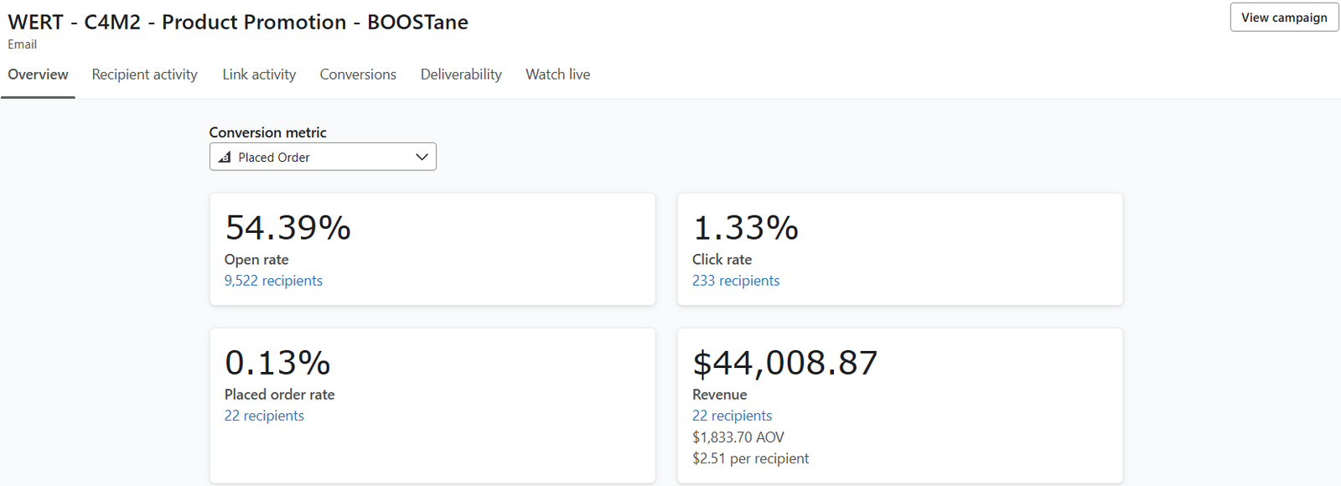Click the 54.39% open rate value

pyautogui.click(x=287, y=228)
